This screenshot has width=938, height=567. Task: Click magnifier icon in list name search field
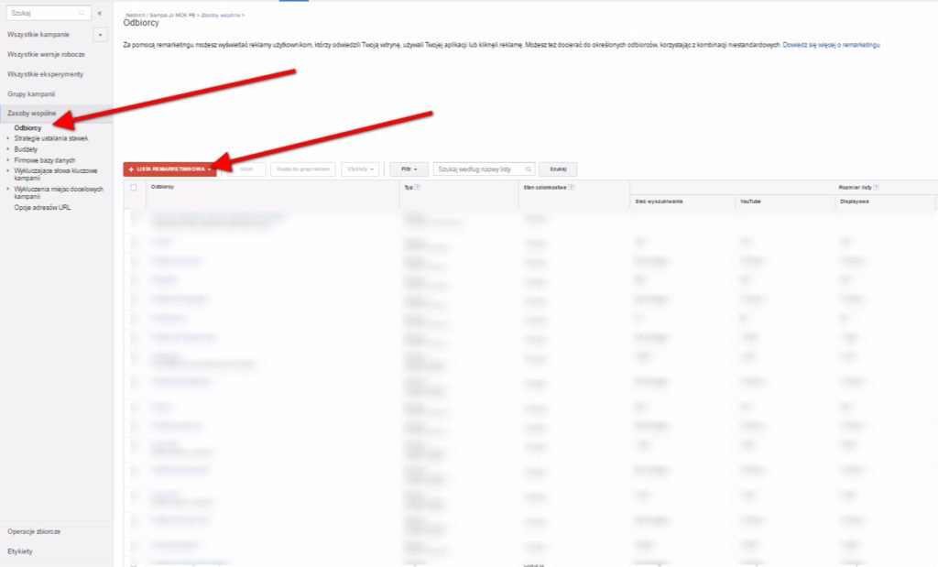[529, 169]
